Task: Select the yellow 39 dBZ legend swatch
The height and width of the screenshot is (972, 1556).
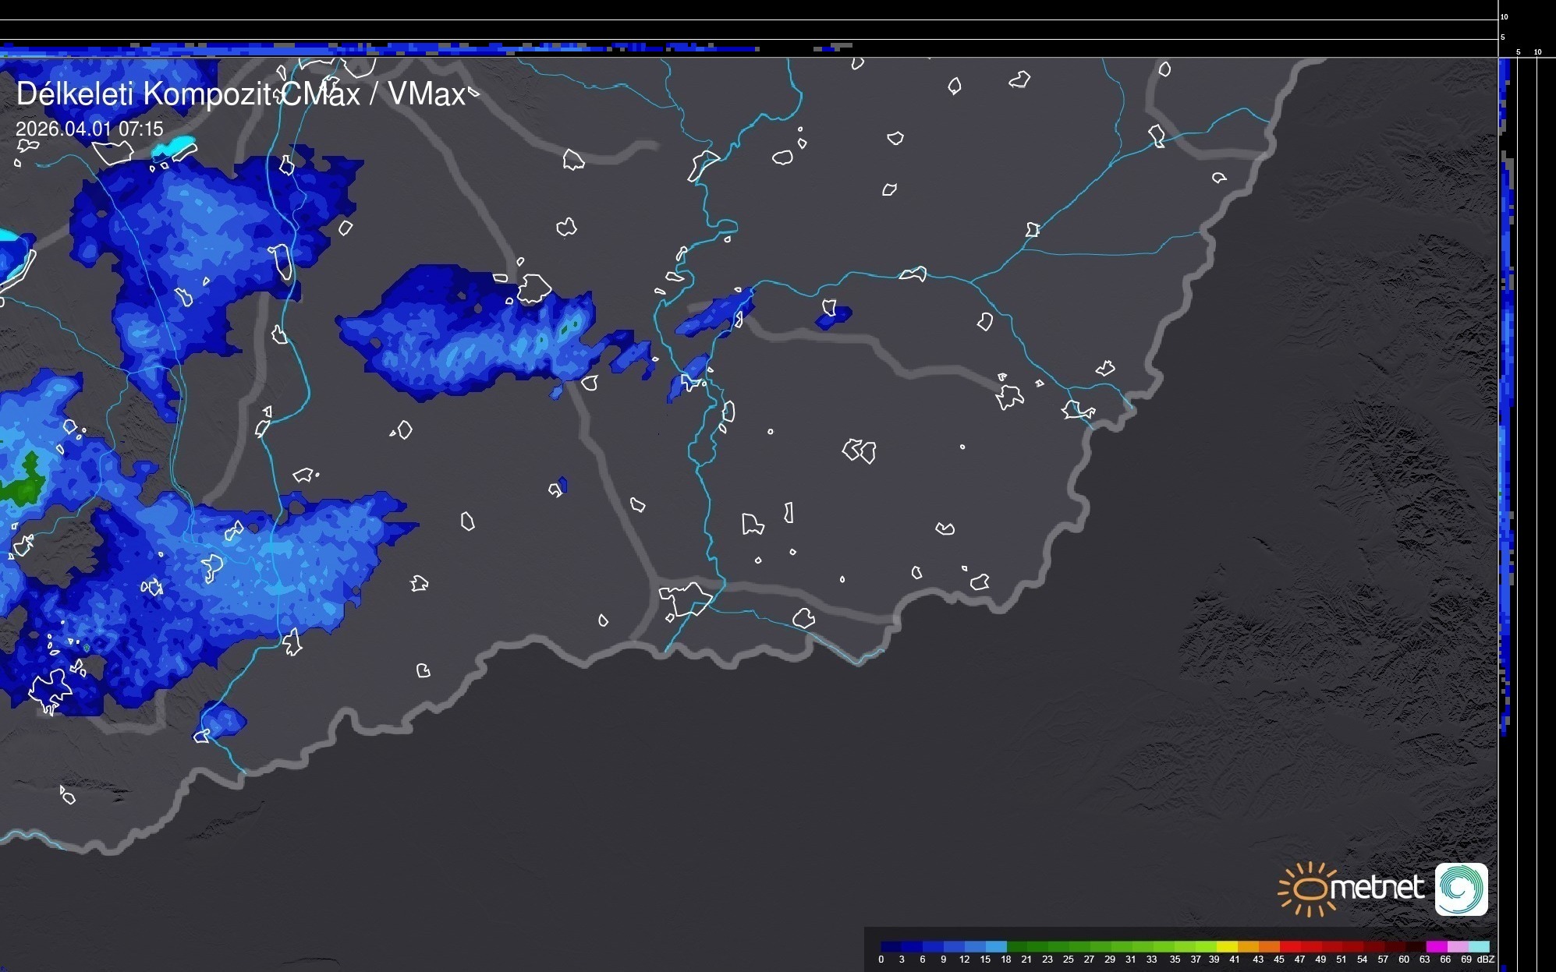Action: tap(1227, 946)
